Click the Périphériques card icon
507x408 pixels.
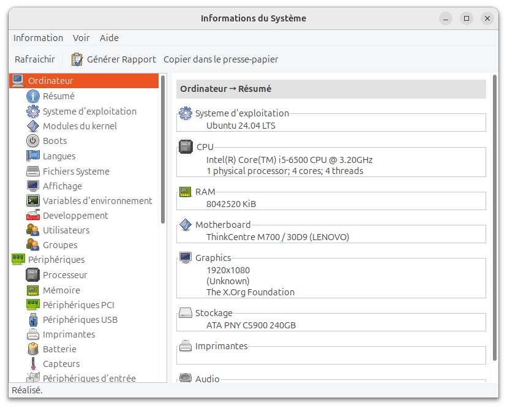(x=18, y=260)
